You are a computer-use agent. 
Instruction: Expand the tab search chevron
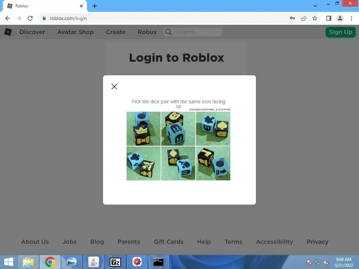coord(315,6)
